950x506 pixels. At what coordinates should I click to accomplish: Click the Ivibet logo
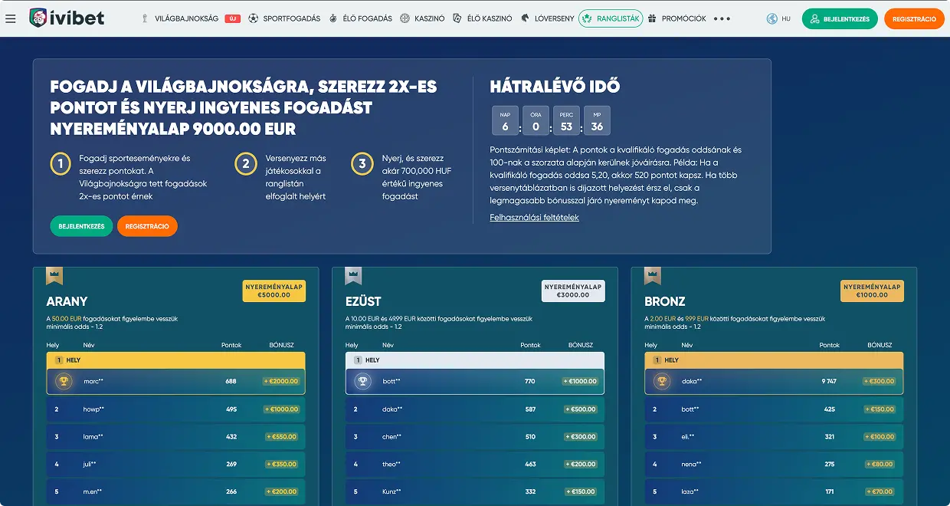tap(66, 18)
